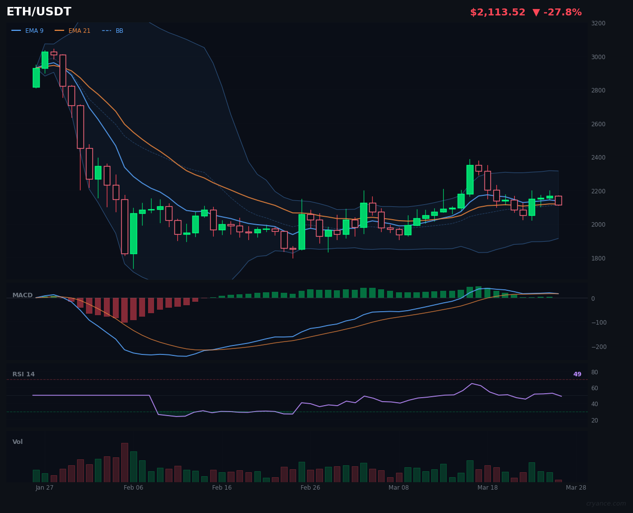
Task: Click the red price change percentage -27.8%
Action: pyautogui.click(x=563, y=12)
